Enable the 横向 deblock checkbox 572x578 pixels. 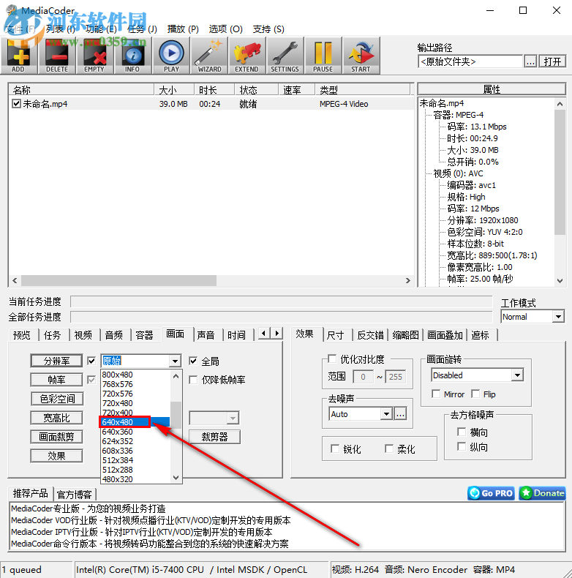(x=462, y=432)
